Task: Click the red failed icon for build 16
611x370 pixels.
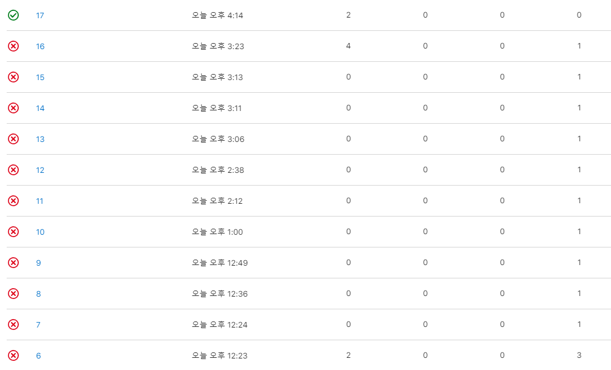Action: click(13, 46)
